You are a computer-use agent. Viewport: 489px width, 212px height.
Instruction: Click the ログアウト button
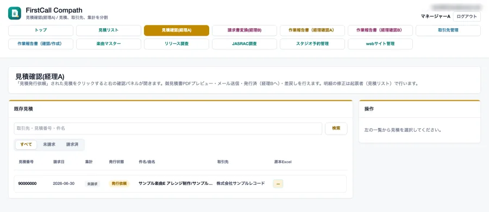(467, 17)
